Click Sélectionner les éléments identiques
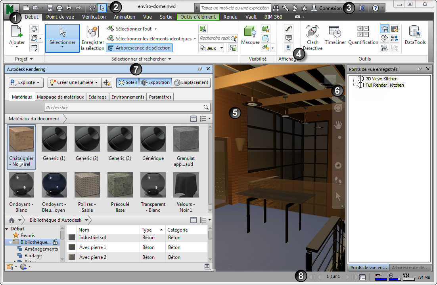Viewport: 437px width, 285px height. [x=151, y=39]
